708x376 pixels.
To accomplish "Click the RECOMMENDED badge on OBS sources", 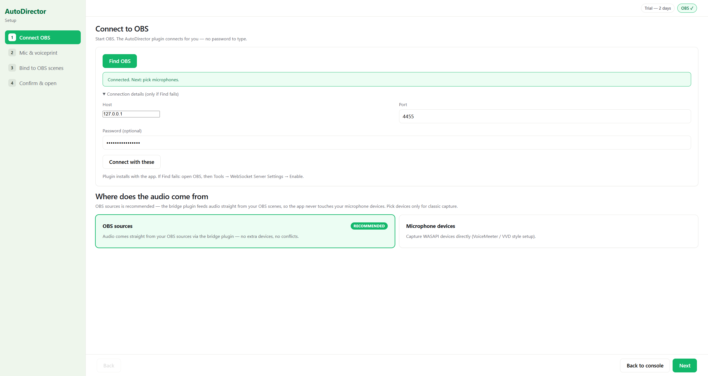I will (x=369, y=226).
